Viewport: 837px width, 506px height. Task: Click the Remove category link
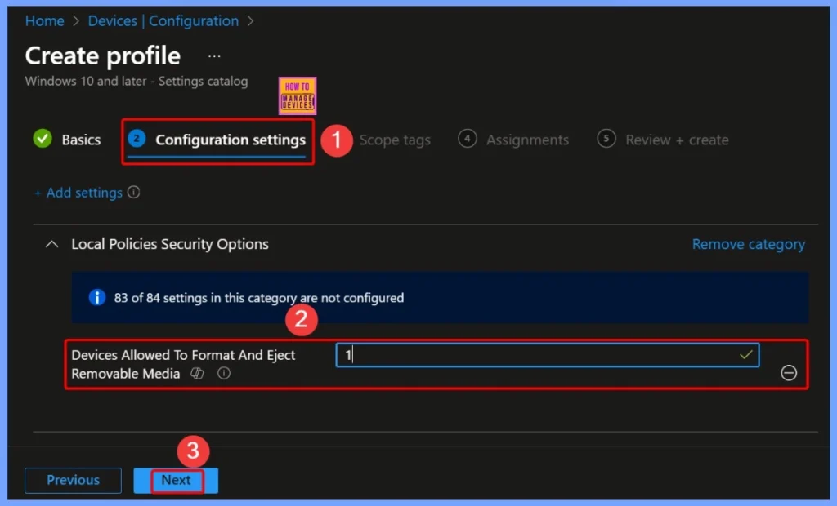748,244
